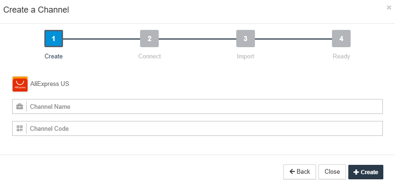The height and width of the screenshot is (184, 395).
Task: Focus the Channel Code input field
Action: coord(197,128)
